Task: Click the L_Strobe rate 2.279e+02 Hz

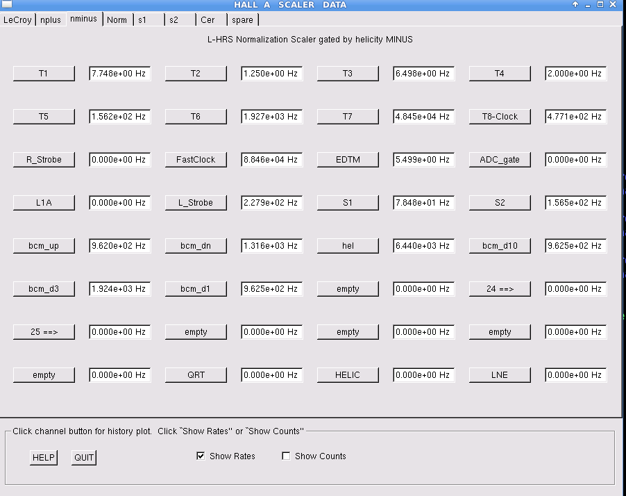Action: point(272,203)
